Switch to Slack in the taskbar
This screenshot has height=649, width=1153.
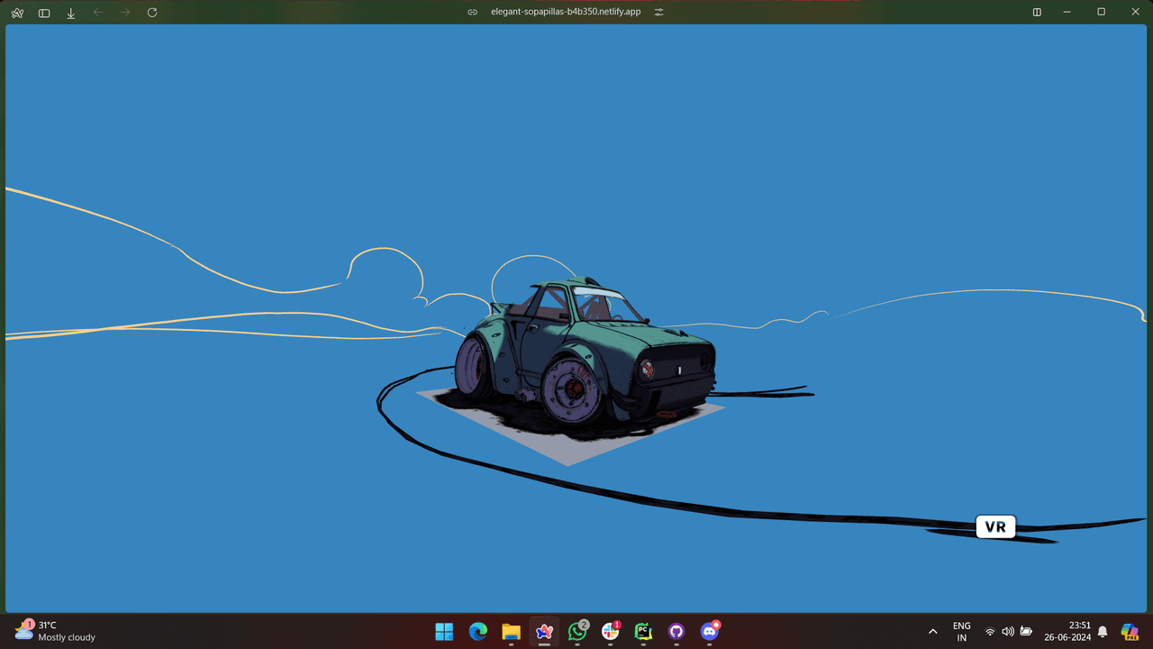click(611, 632)
